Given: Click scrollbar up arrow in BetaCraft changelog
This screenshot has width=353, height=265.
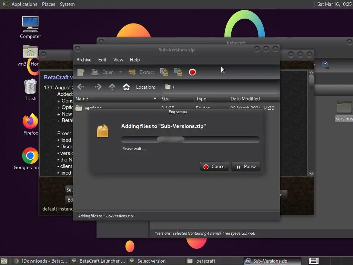Looking at the screenshot, I should [311, 72].
